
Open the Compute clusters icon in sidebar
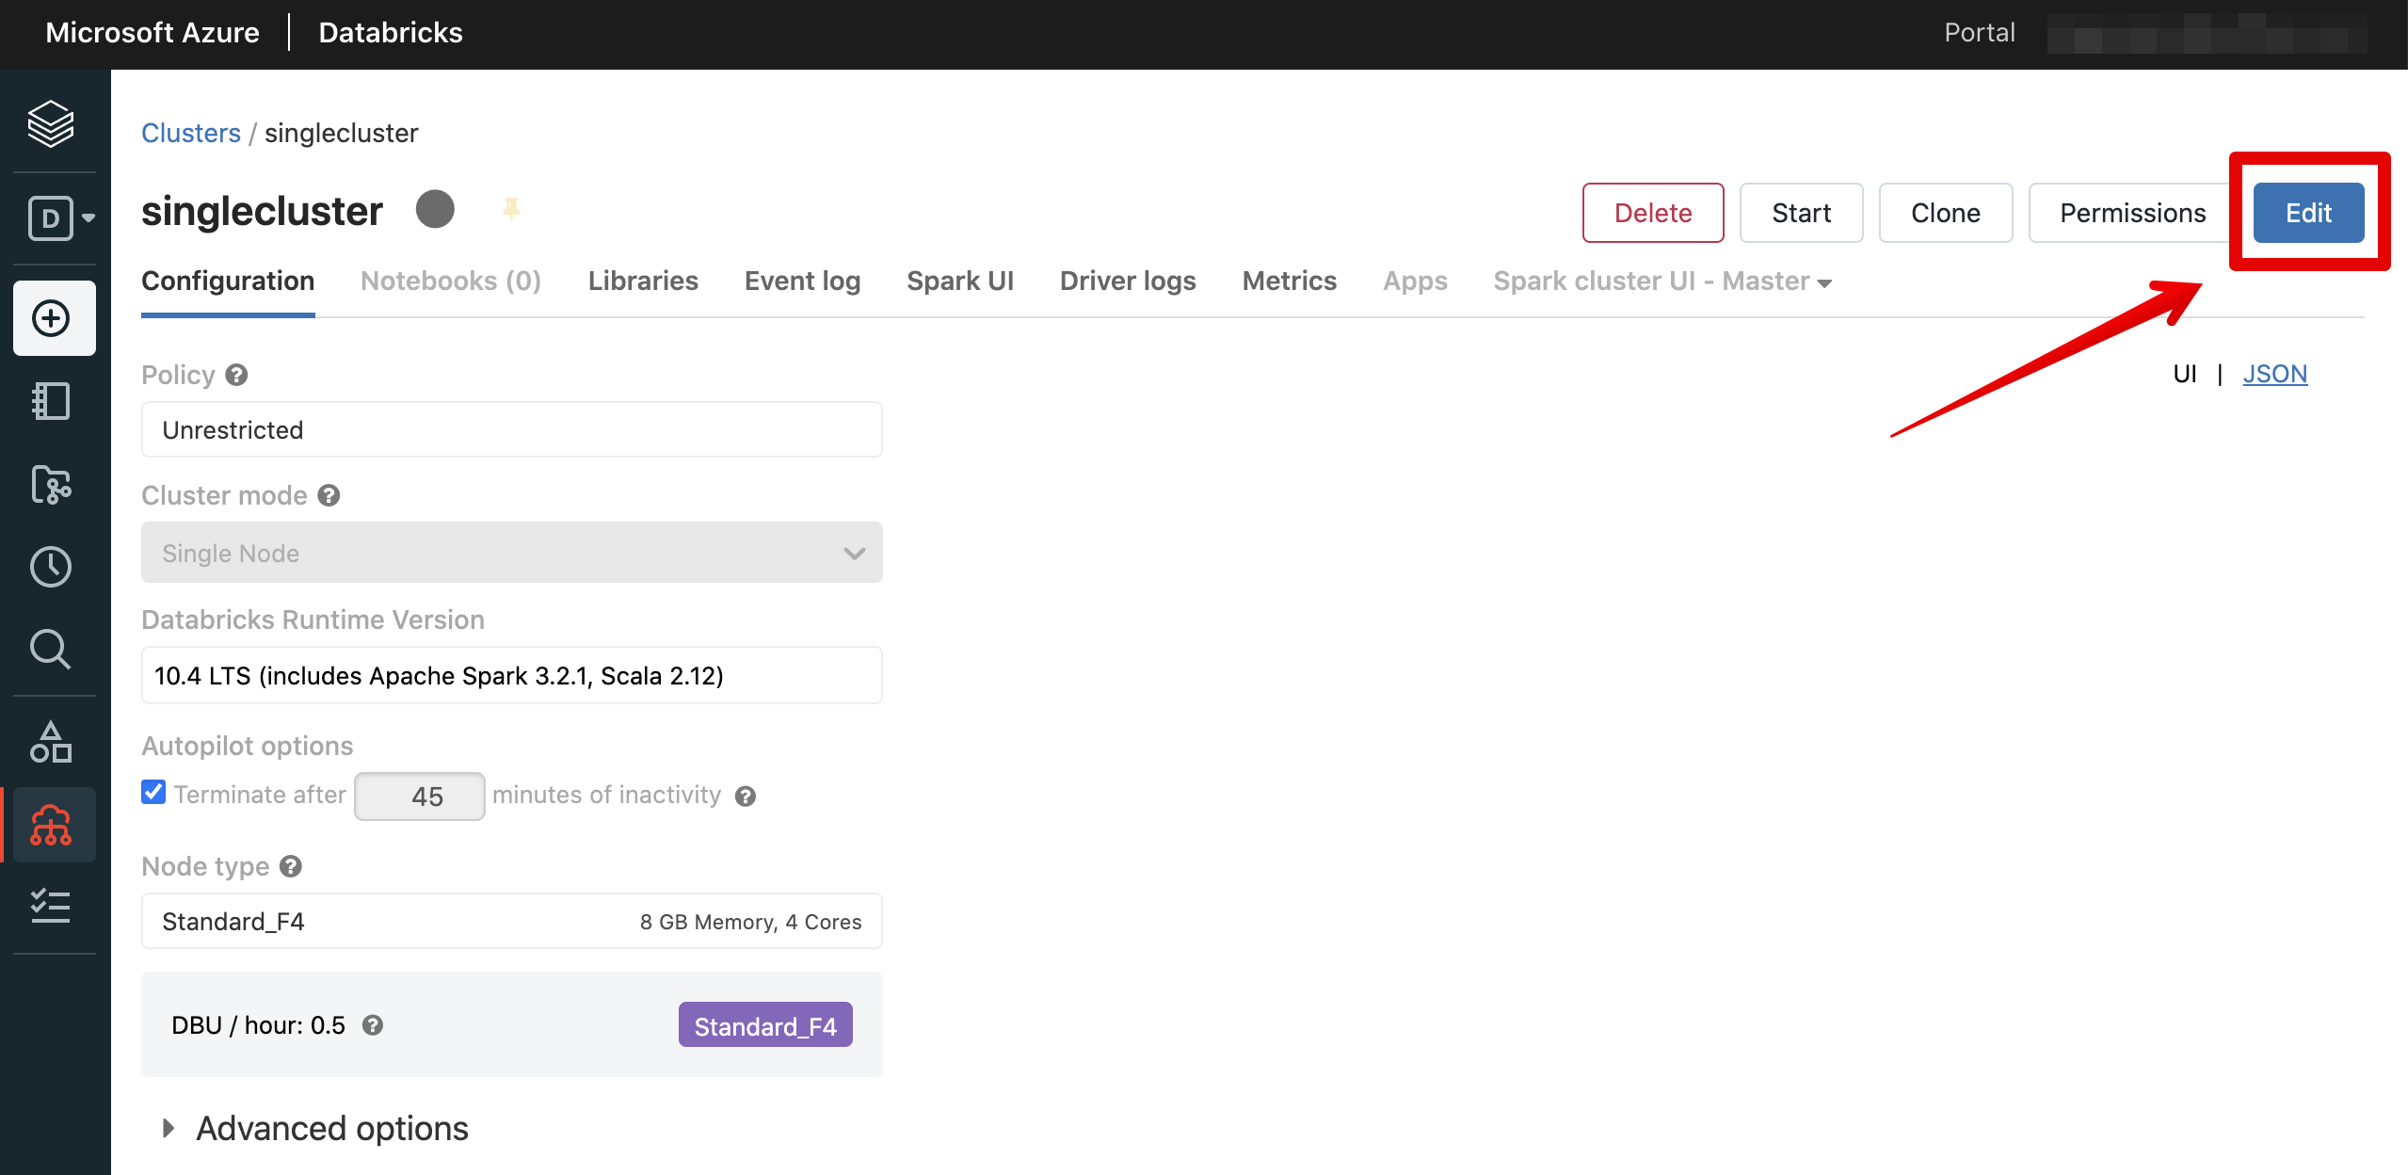(x=51, y=826)
